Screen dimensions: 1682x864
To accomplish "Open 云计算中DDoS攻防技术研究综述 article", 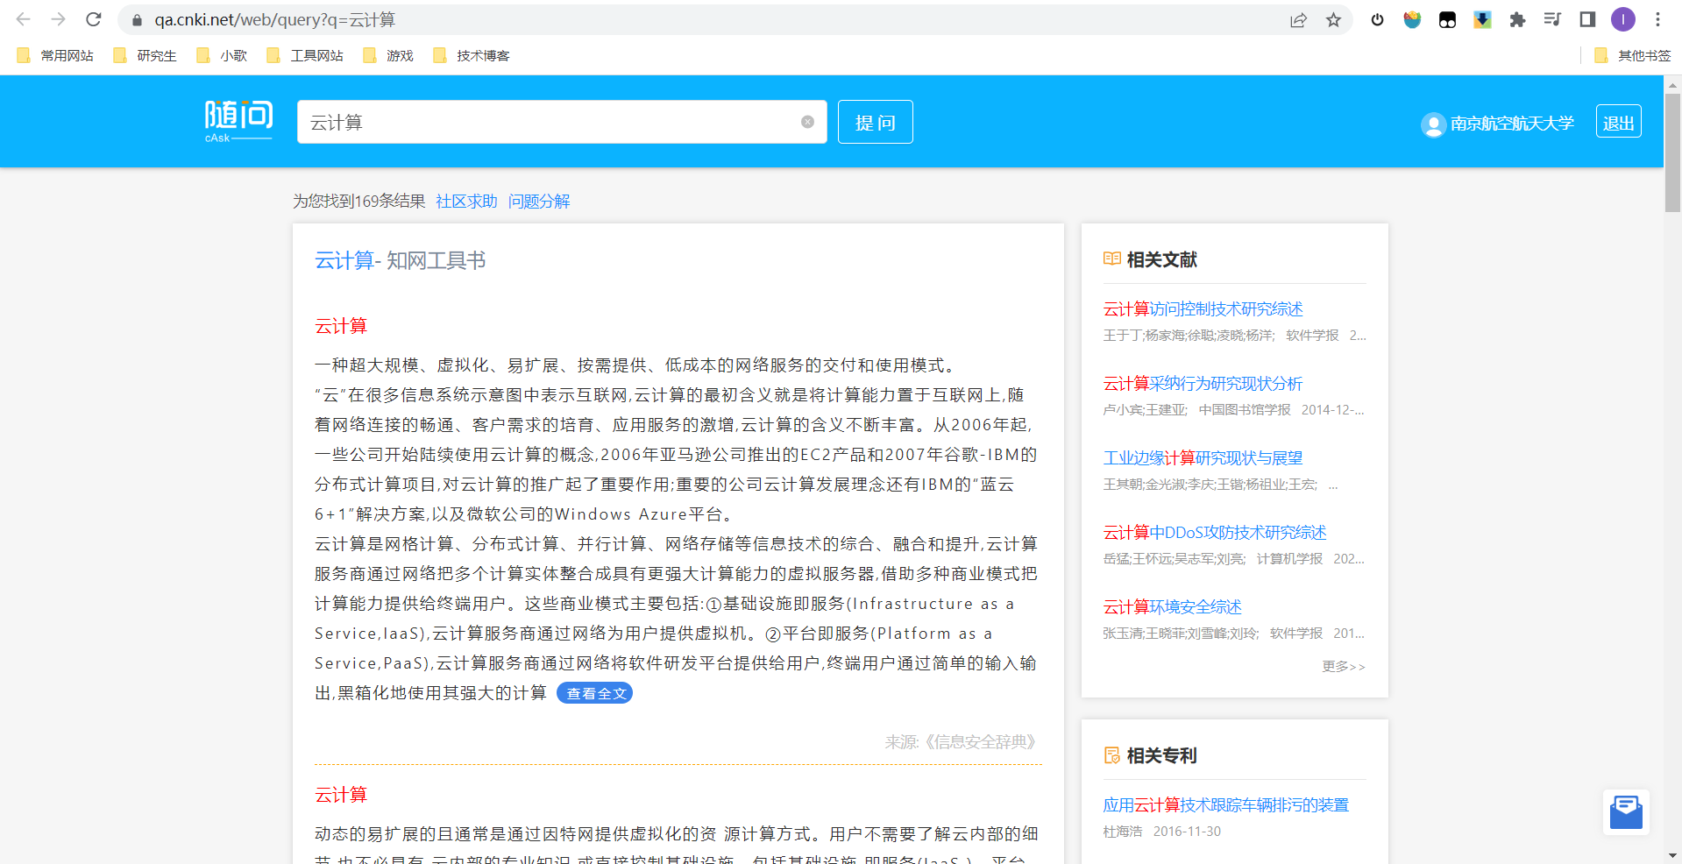I will (1214, 532).
